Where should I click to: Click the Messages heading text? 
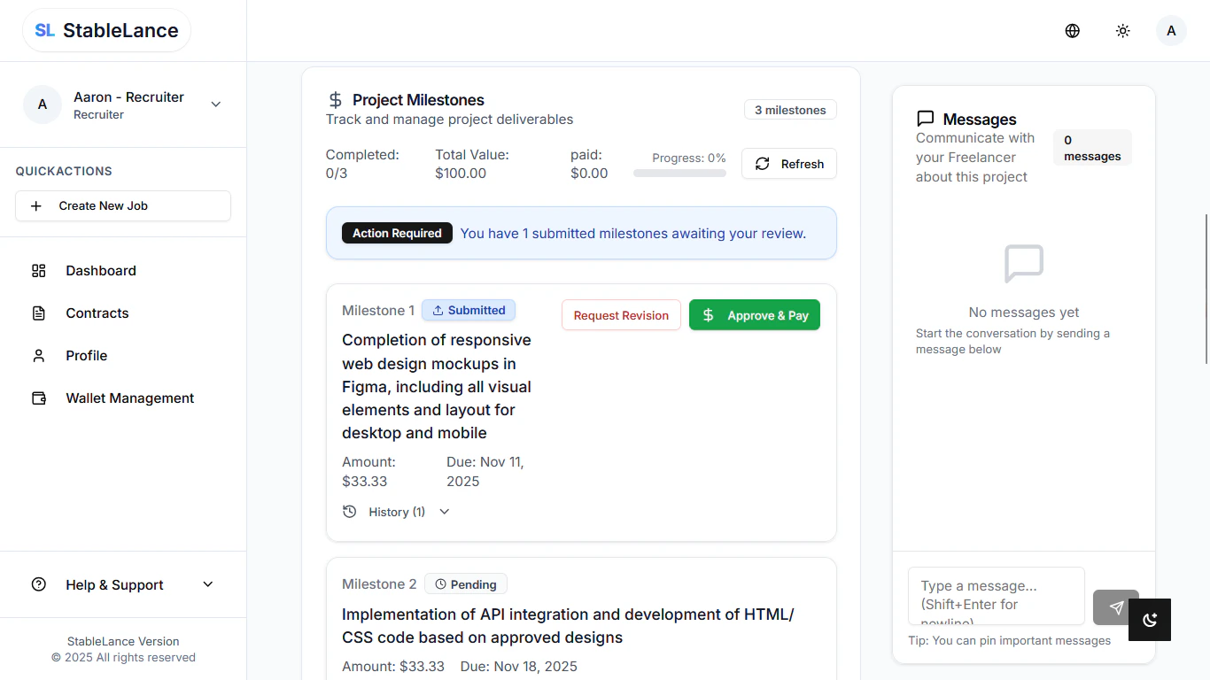pos(980,120)
